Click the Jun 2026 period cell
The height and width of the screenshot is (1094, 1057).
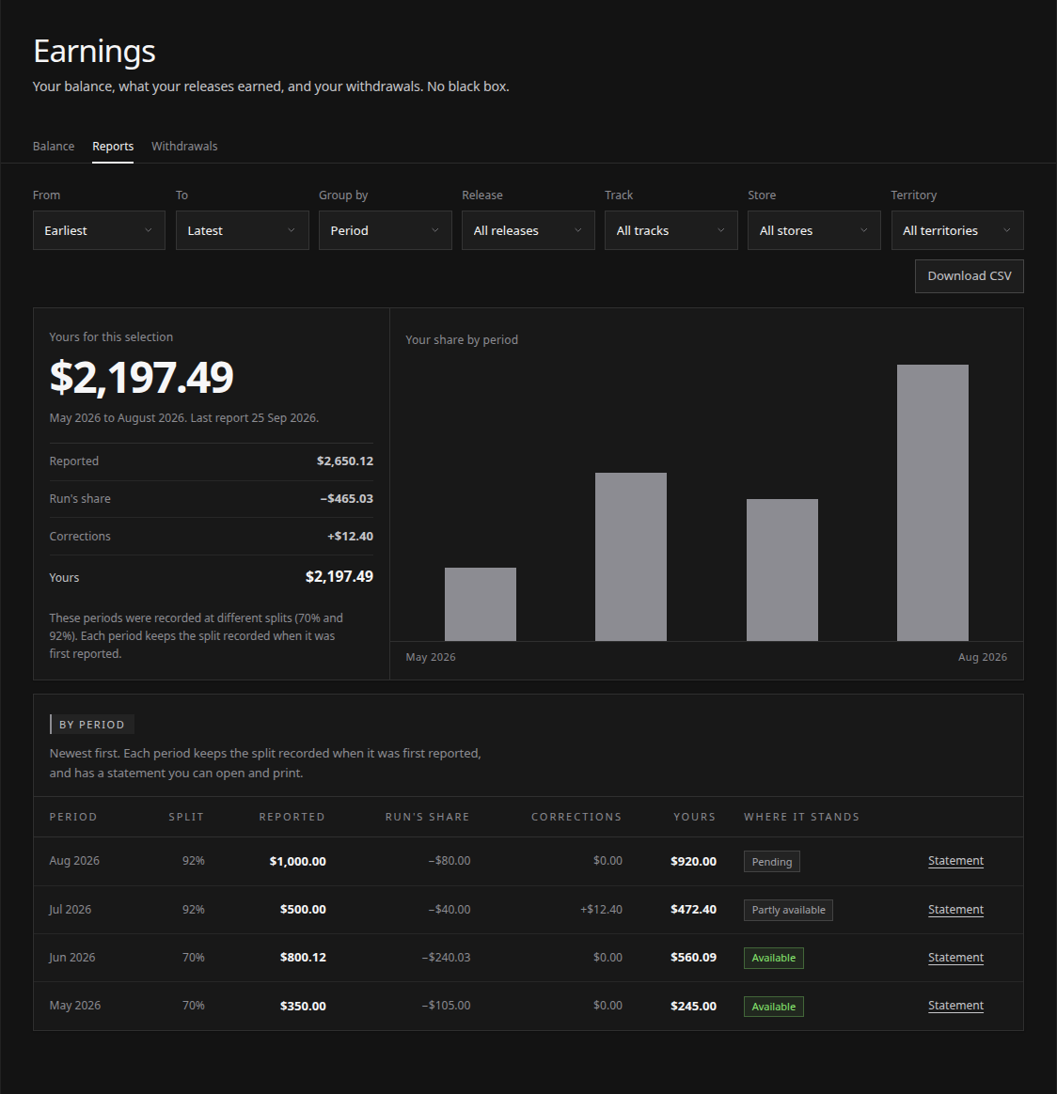click(71, 958)
